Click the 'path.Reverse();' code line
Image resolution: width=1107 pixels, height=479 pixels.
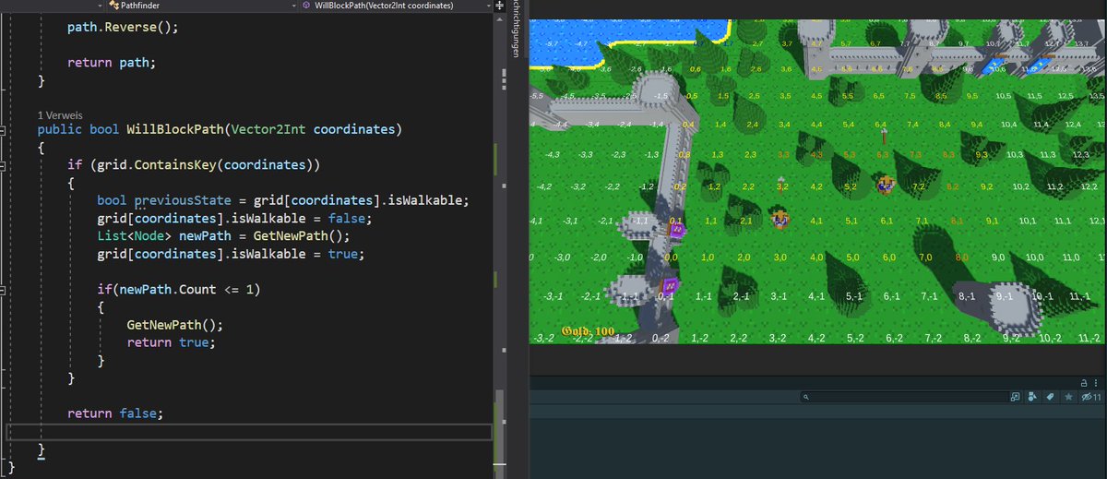(123, 27)
